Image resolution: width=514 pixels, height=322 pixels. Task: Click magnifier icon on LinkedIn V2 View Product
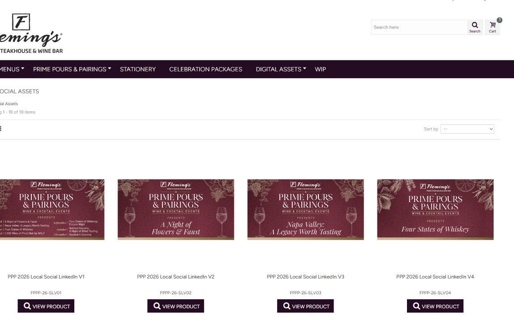coord(157,306)
